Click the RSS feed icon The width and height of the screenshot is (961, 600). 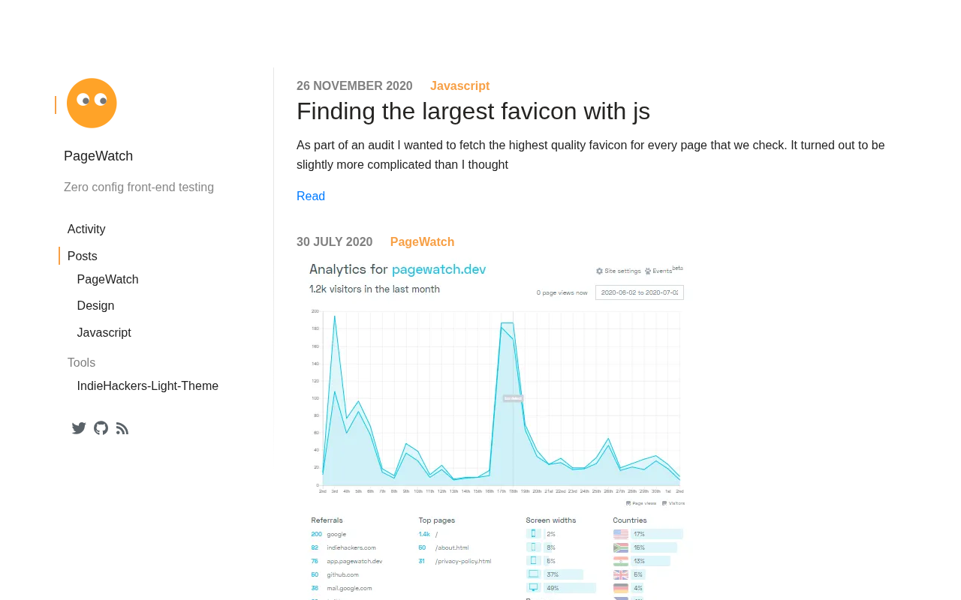coord(122,428)
